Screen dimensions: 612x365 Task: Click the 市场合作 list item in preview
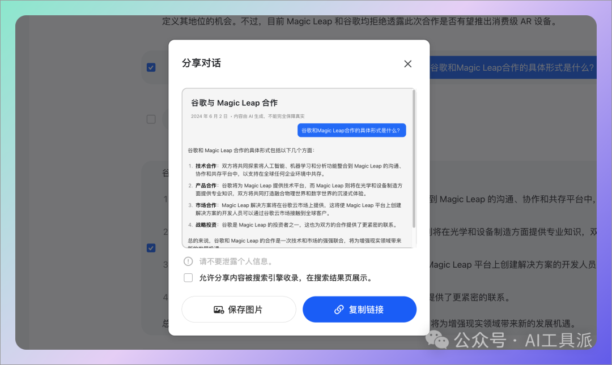[x=295, y=209]
